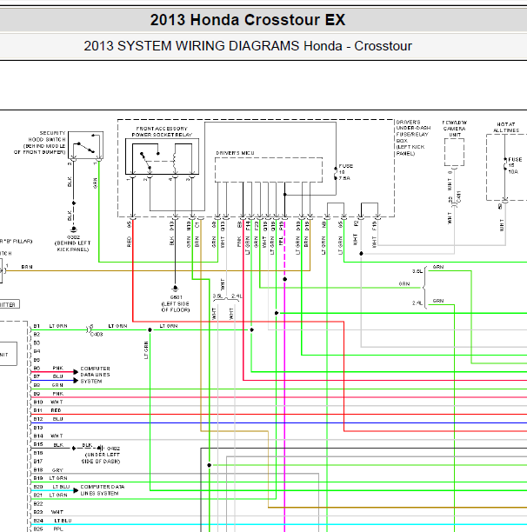Click the B14 pin label

[38, 436]
